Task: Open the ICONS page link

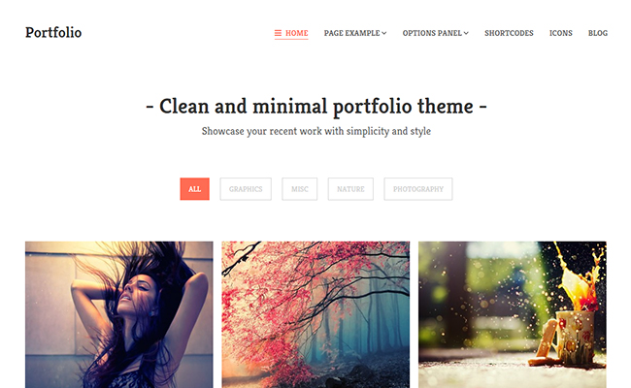Action: tap(560, 33)
